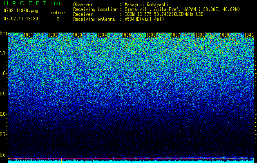Image resolution: width=257 pixels, height=163 pixels.
Task: Click the cyan signal level strip at the bottom
Action: pyautogui.click(x=131, y=161)
